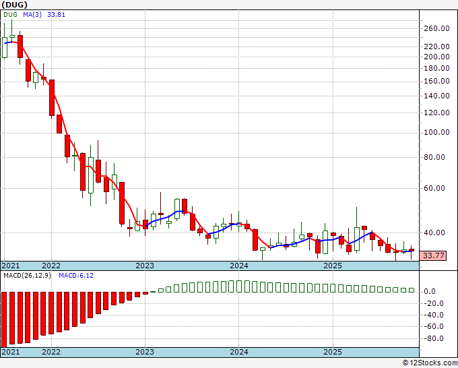Click 2025 on the MACD time axis
The width and height of the screenshot is (458, 368).
tap(333, 352)
